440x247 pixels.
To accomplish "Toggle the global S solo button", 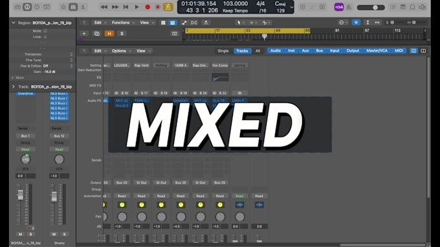I will (x=122, y=34).
